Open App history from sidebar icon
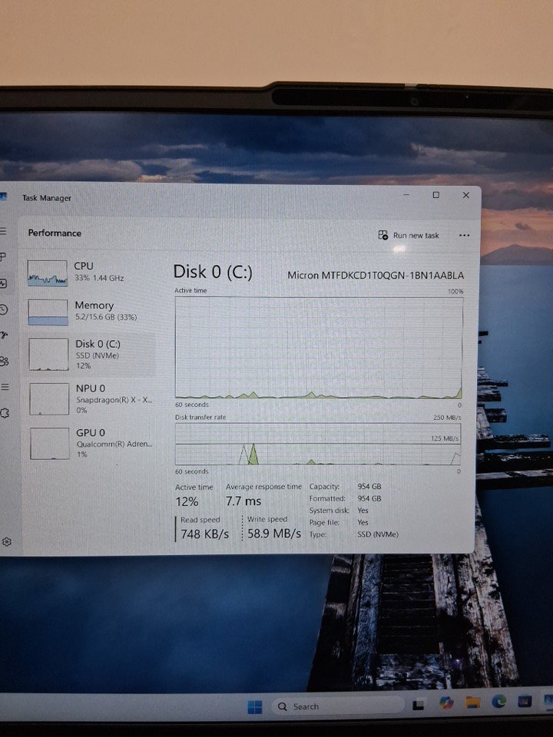Viewport: 553px width, 737px height. 3,309
